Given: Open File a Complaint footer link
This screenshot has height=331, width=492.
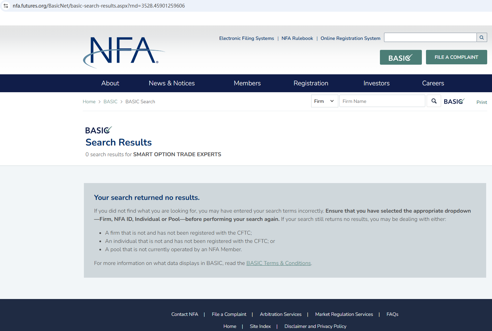Looking at the screenshot, I should (x=229, y=314).
